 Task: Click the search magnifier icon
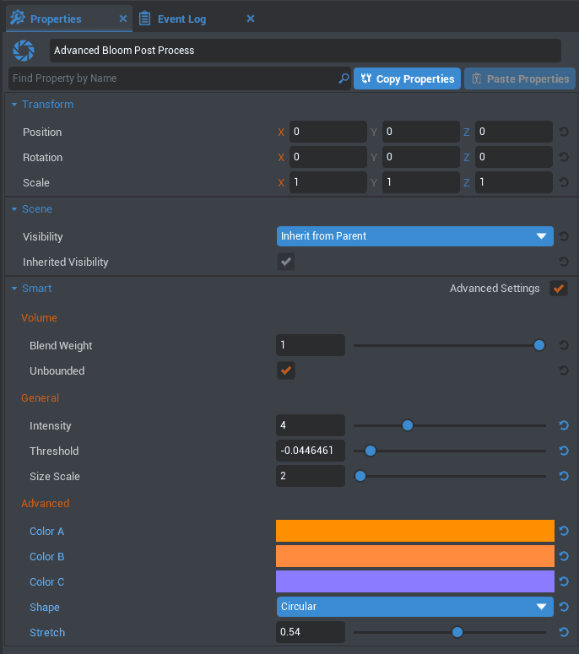[344, 78]
